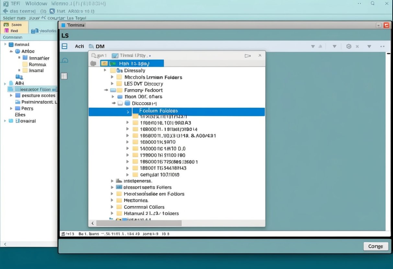Screen dimensions: 393x269
Task: Collapse the Diccoes tree node
Action: tap(113, 103)
